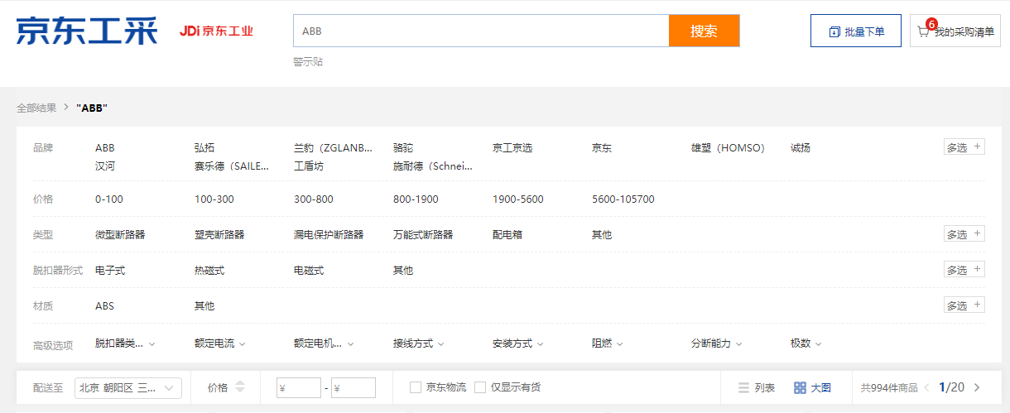The image size is (1010, 413).
Task: Expand the 极数 advanced option
Action: pyautogui.click(x=806, y=343)
